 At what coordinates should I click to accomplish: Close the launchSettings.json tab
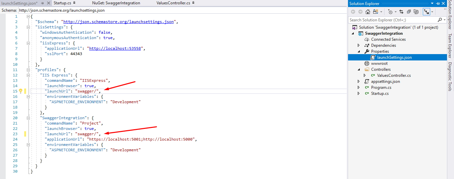click(48, 3)
